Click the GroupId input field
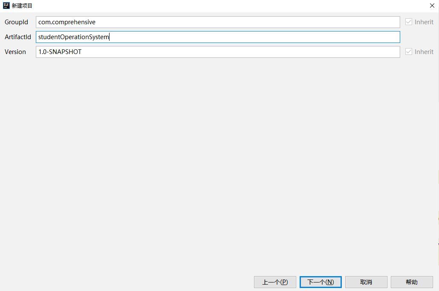This screenshot has width=439, height=291. point(218,22)
